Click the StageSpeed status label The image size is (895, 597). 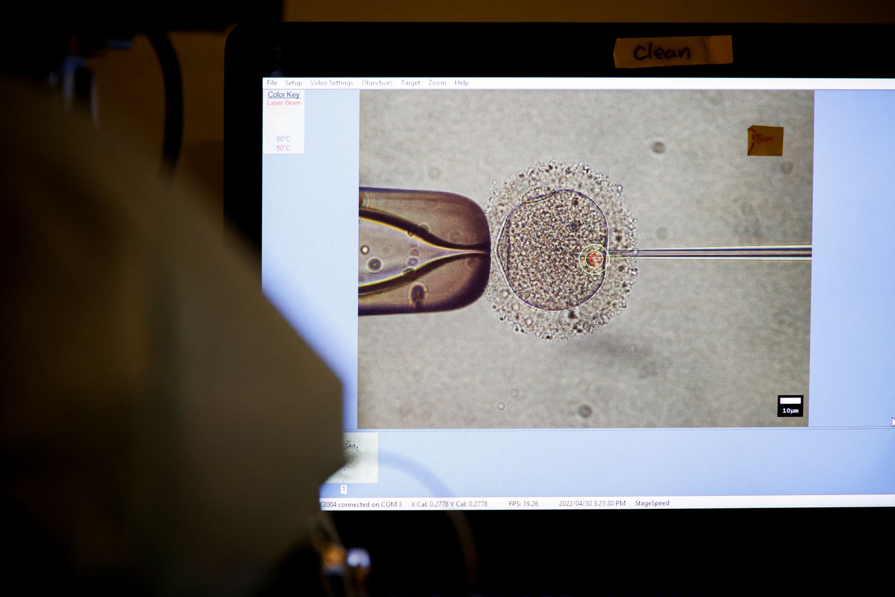pos(652,503)
